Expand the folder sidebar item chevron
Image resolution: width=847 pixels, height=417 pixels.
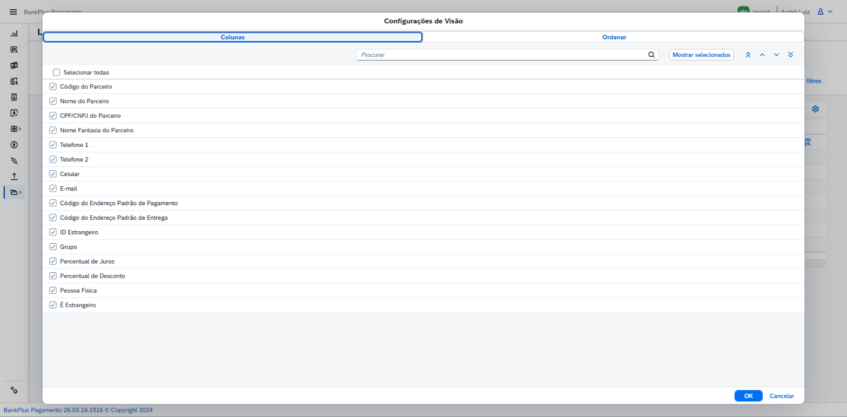pyautogui.click(x=20, y=192)
